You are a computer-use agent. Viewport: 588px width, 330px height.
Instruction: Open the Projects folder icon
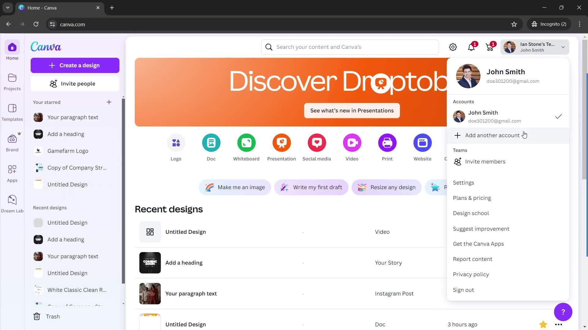pyautogui.click(x=12, y=78)
